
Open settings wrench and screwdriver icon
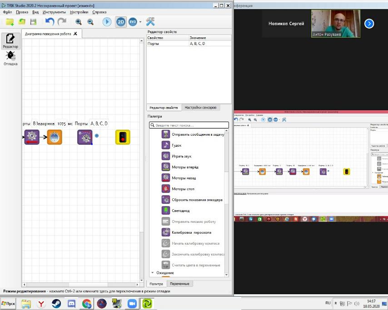click(x=150, y=22)
